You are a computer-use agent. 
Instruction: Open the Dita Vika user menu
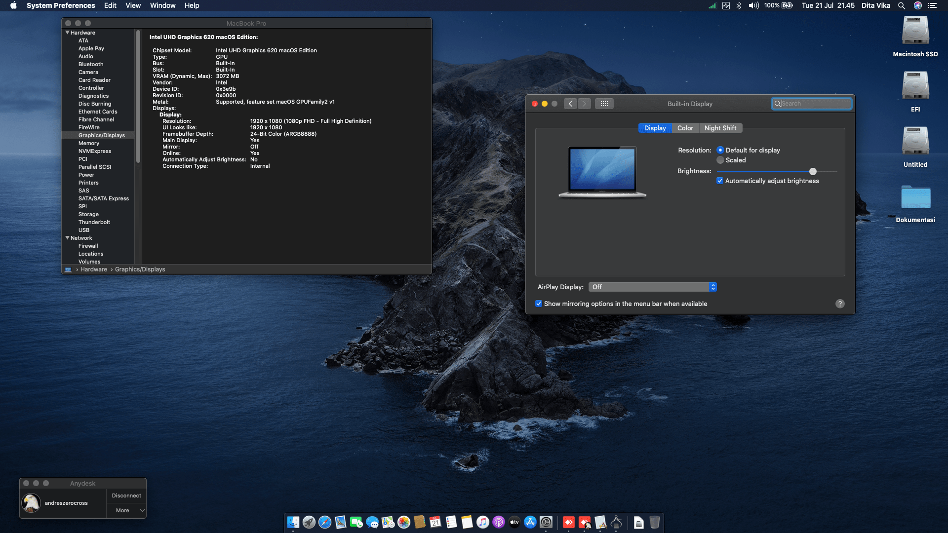coord(876,5)
